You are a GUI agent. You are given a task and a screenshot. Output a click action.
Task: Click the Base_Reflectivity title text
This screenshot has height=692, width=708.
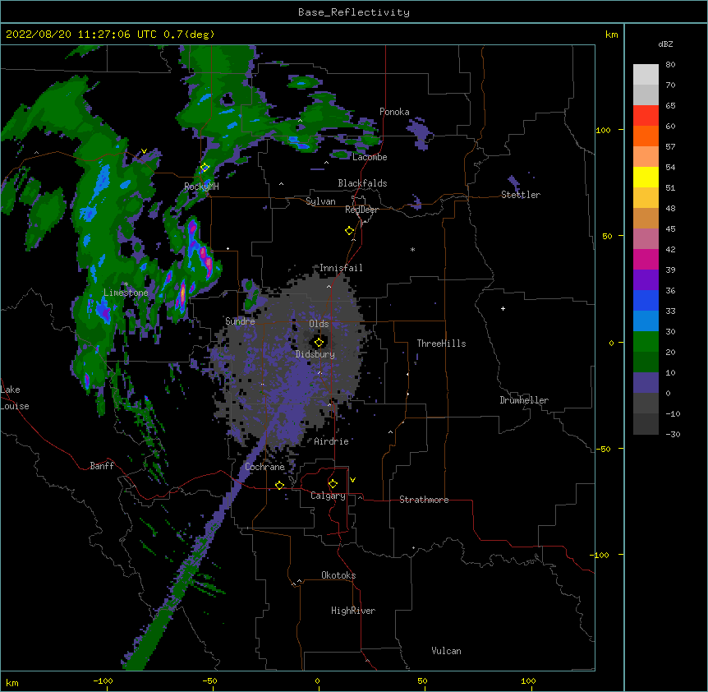pyautogui.click(x=354, y=12)
